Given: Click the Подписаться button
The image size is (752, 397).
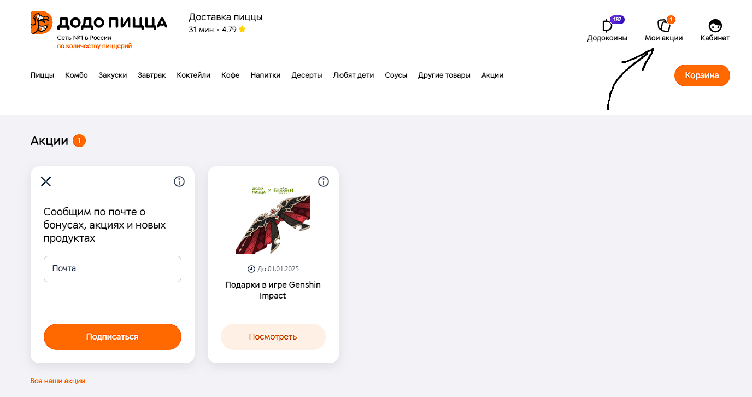Looking at the screenshot, I should tap(113, 337).
